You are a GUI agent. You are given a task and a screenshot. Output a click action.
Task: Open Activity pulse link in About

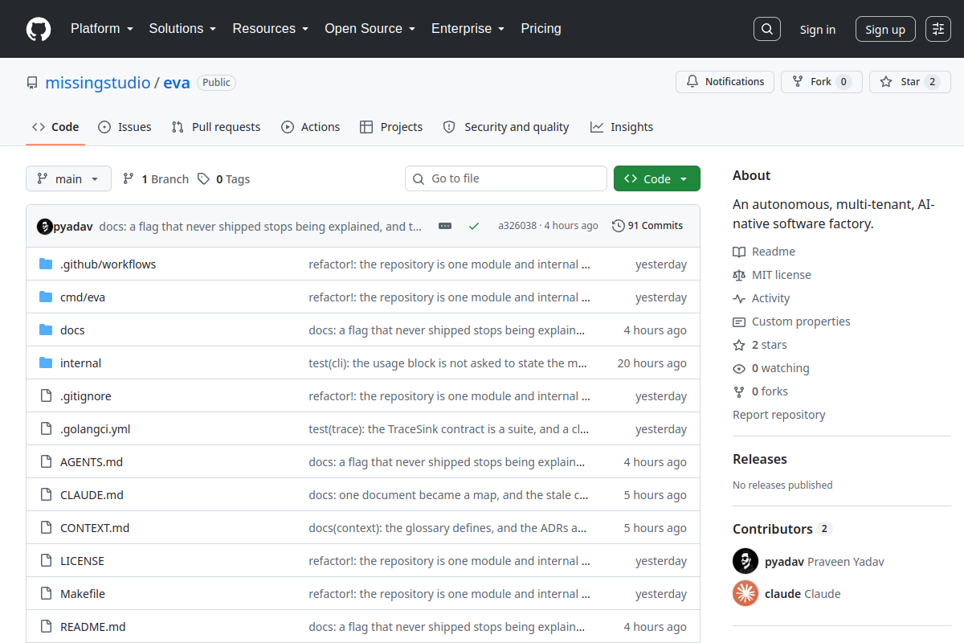pyautogui.click(x=762, y=298)
